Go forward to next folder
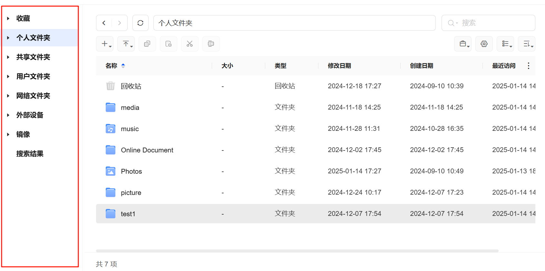This screenshot has height=271, width=545. [120, 23]
